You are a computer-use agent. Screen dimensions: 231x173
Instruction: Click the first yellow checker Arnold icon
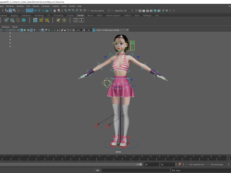tap(41, 20)
